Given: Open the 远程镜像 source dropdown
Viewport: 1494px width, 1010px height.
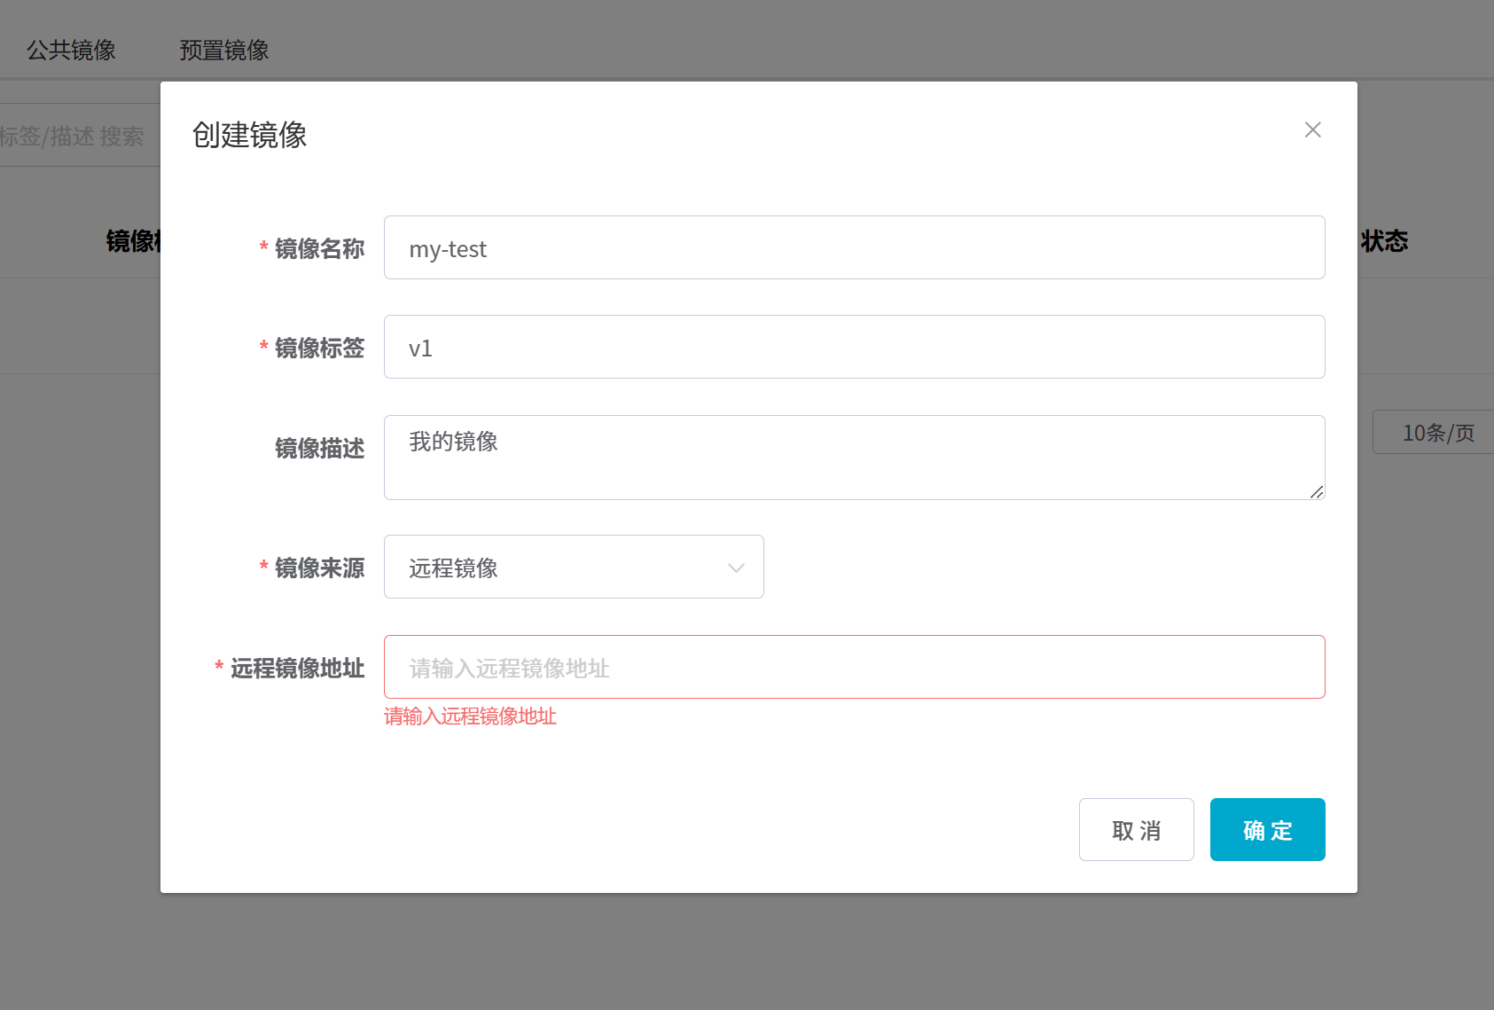Looking at the screenshot, I should coord(573,568).
